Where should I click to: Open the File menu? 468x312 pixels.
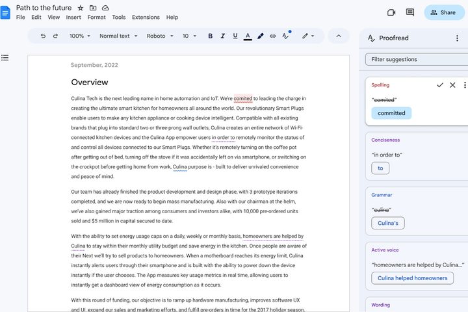click(x=21, y=18)
